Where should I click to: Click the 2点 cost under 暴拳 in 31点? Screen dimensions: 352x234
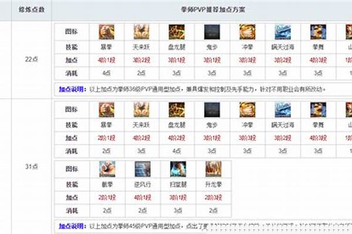(x=106, y=151)
